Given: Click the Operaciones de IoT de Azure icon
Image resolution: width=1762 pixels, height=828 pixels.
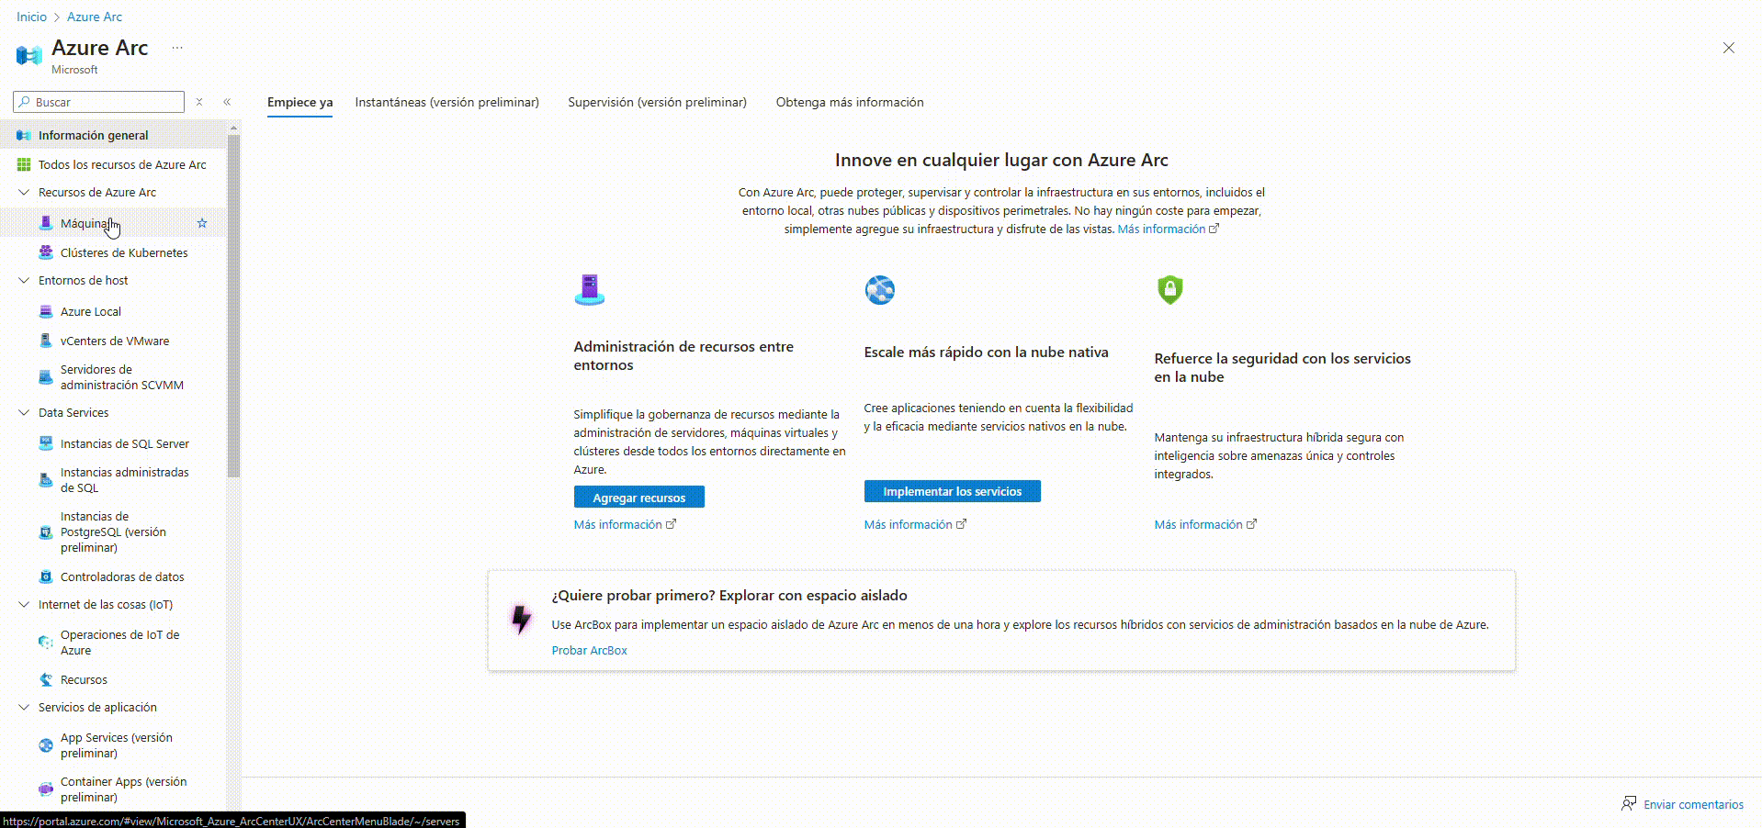Looking at the screenshot, I should point(46,643).
